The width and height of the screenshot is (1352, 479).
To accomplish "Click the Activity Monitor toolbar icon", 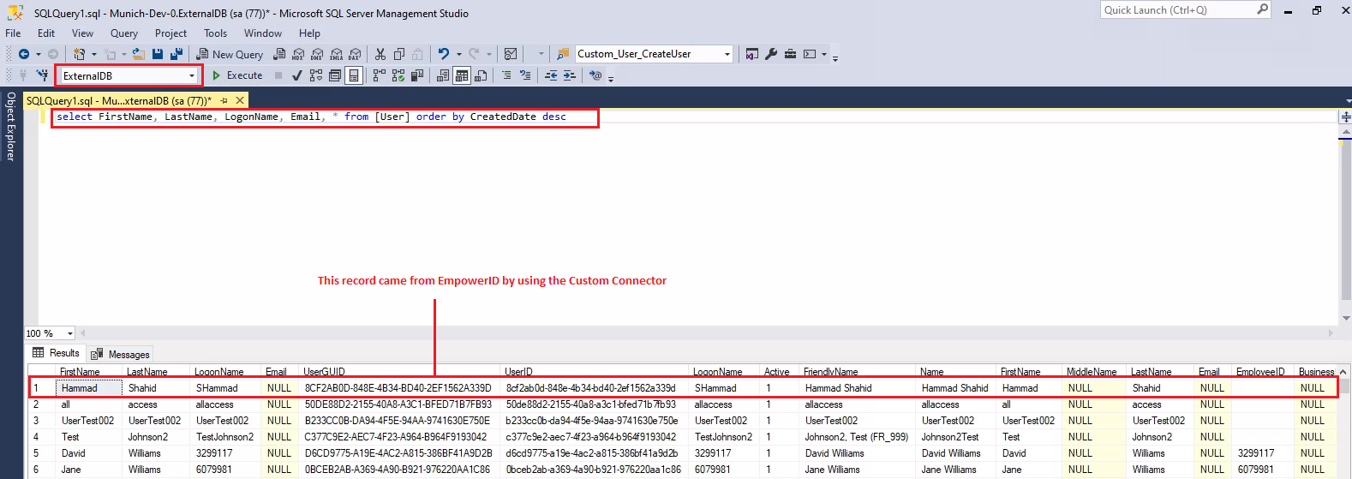I will tap(511, 54).
